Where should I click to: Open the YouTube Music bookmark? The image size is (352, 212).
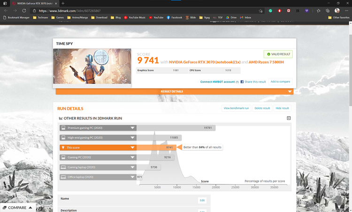pos(135,17)
